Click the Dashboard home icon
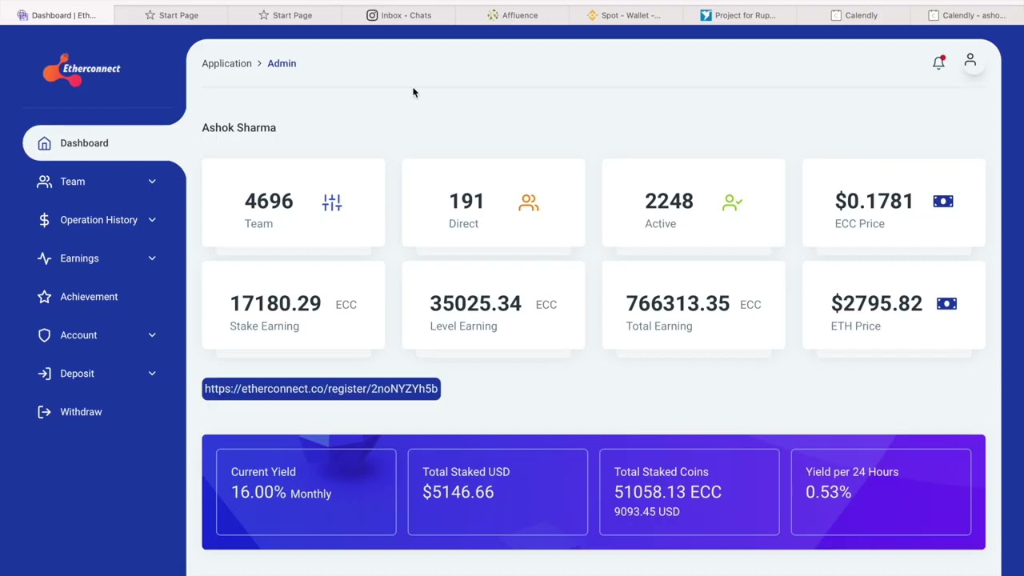This screenshot has height=576, width=1024. point(44,143)
